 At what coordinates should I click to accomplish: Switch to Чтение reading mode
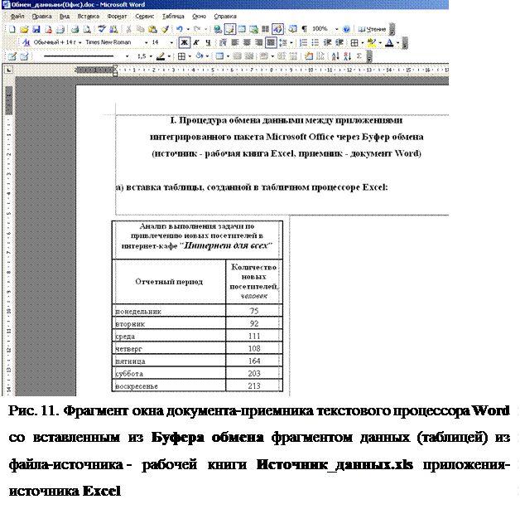click(x=372, y=29)
